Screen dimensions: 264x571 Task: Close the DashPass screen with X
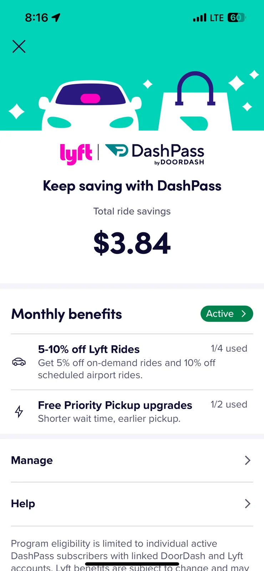point(19,46)
